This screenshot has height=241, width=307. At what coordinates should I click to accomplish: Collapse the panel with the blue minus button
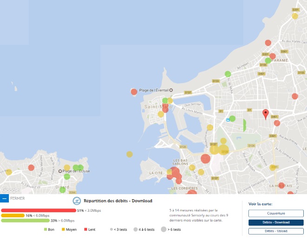(4, 198)
